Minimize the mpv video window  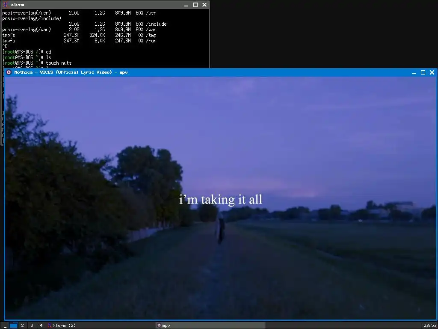click(x=414, y=72)
